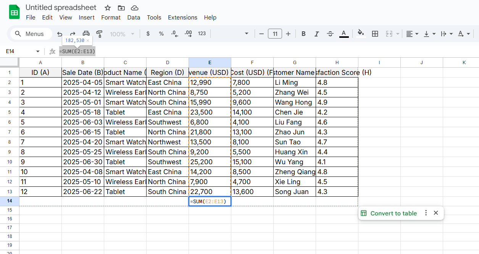This screenshot has width=479, height=254.
Task: Click the move to folder icon
Action: (121, 8)
